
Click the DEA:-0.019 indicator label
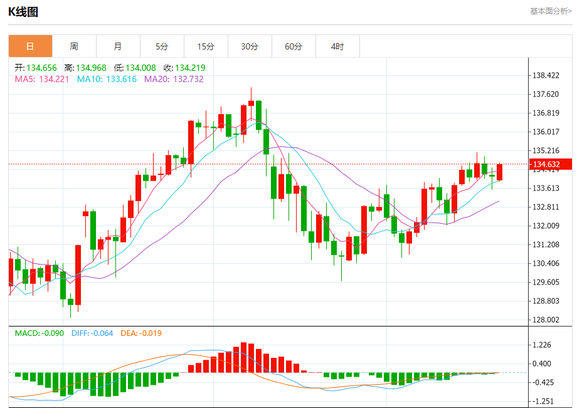tap(141, 333)
